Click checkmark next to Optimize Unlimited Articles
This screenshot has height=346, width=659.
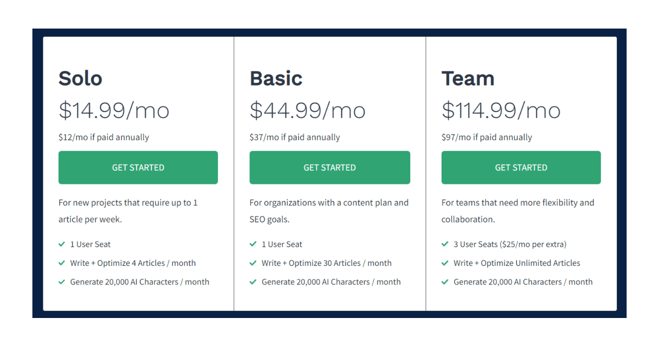click(445, 263)
